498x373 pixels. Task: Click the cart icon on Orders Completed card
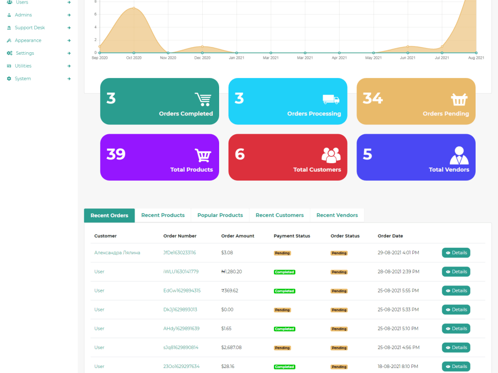click(203, 98)
